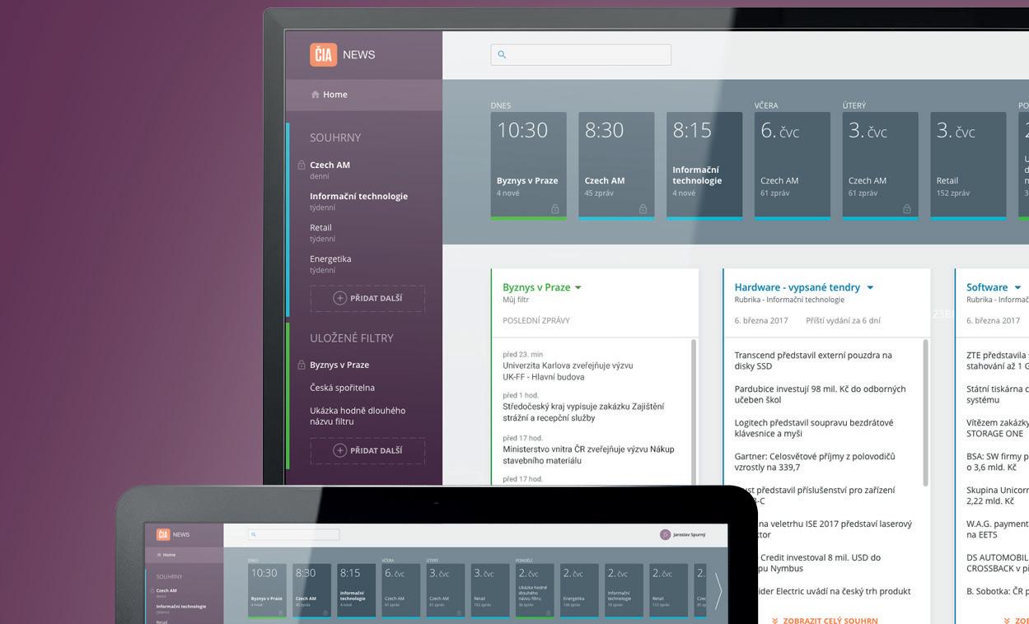Click the magnifier icon in the tablet's search box

(x=254, y=534)
